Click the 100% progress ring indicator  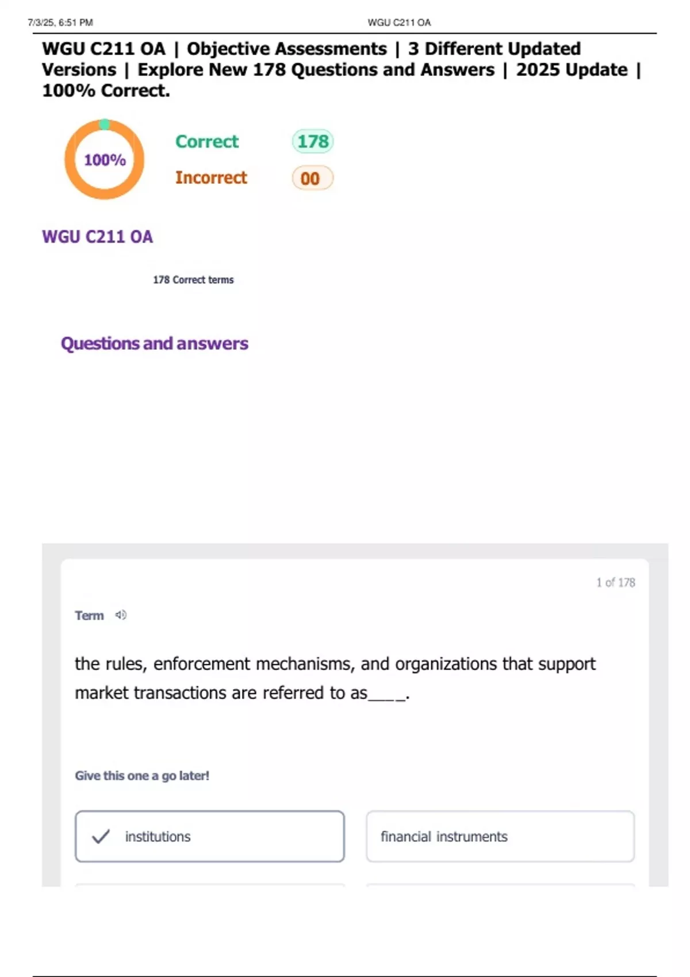[105, 160]
